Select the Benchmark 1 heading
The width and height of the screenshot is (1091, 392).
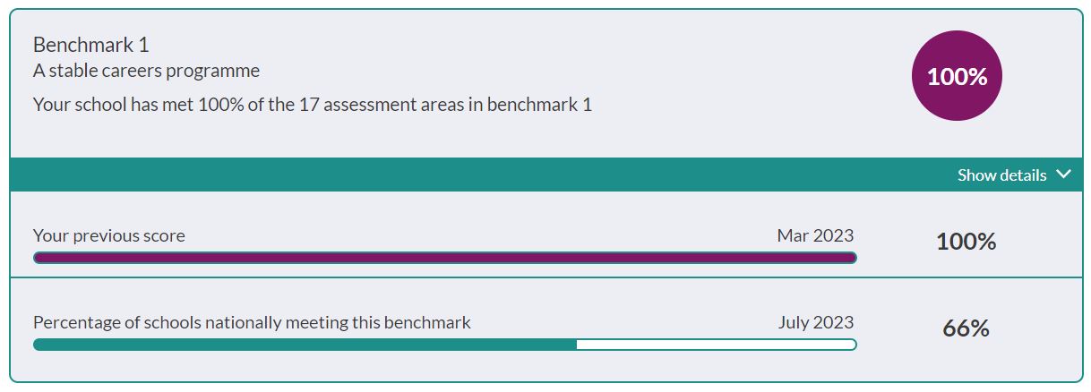91,45
